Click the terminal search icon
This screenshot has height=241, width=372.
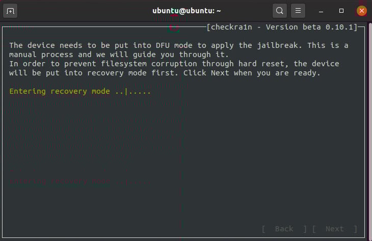279,11
